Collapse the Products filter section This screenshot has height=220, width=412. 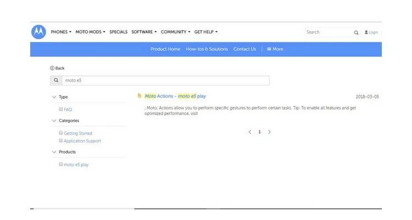54,152
